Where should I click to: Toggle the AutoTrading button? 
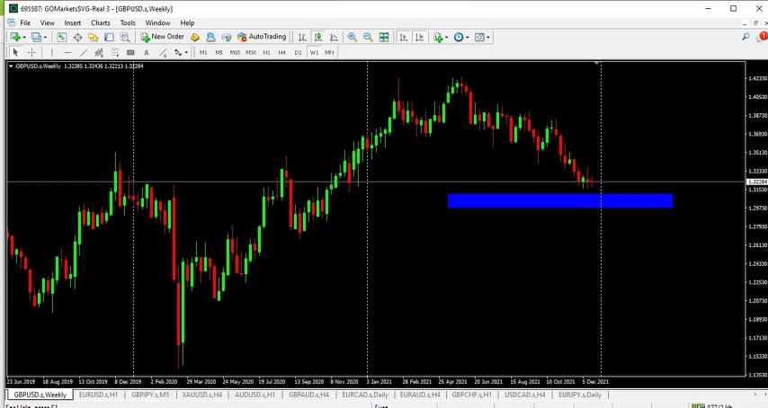tap(262, 37)
